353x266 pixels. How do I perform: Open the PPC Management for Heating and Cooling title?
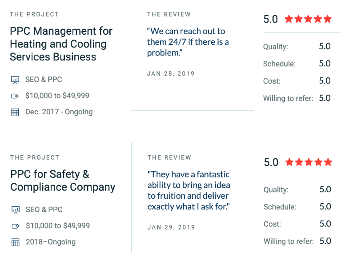(x=61, y=44)
